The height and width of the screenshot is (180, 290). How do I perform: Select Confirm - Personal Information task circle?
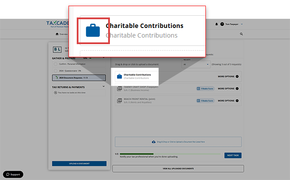pos(56,64)
